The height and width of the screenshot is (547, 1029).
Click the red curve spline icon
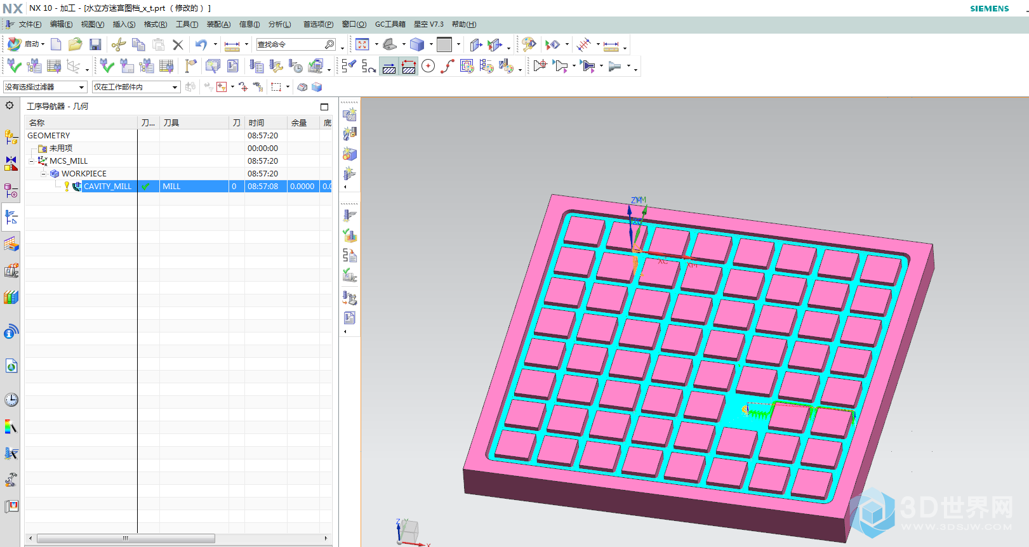click(x=448, y=66)
